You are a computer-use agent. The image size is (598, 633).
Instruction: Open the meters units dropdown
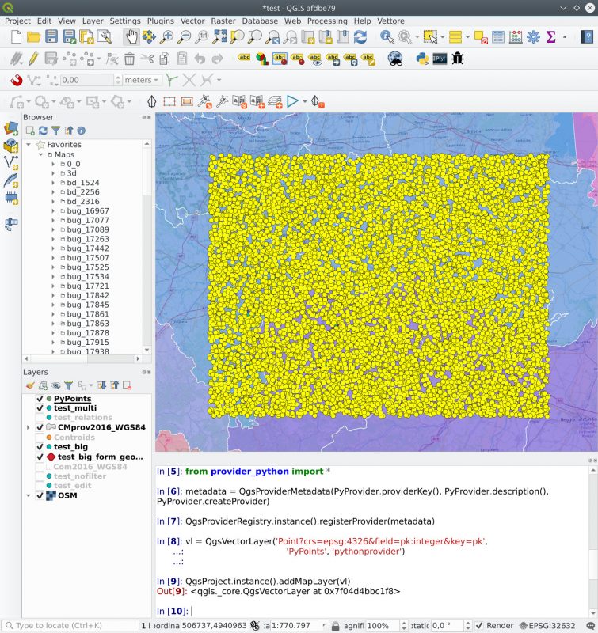(143, 80)
